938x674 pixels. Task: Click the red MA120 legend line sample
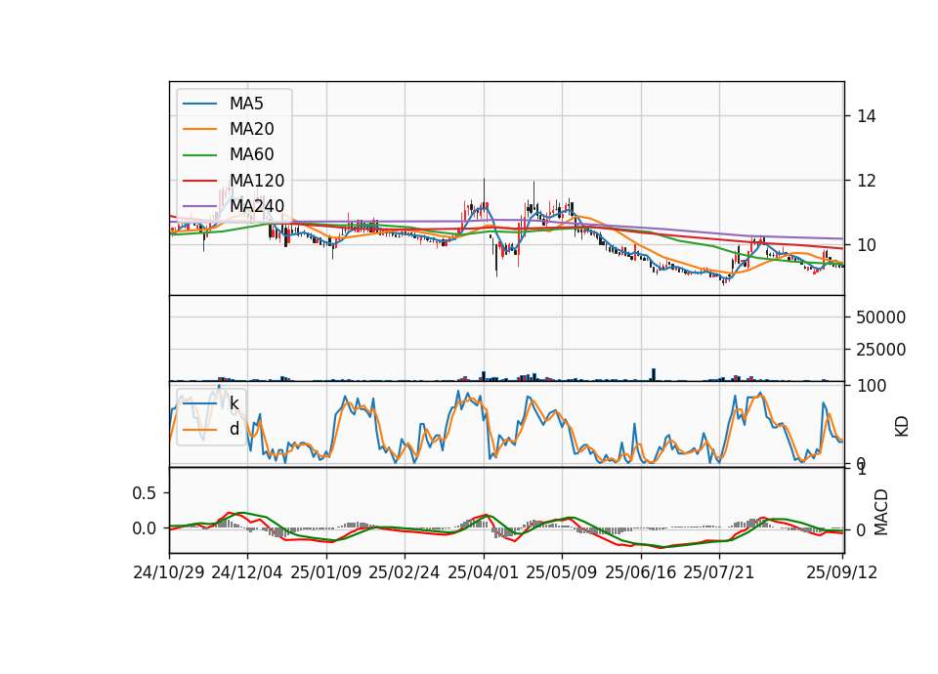(199, 181)
